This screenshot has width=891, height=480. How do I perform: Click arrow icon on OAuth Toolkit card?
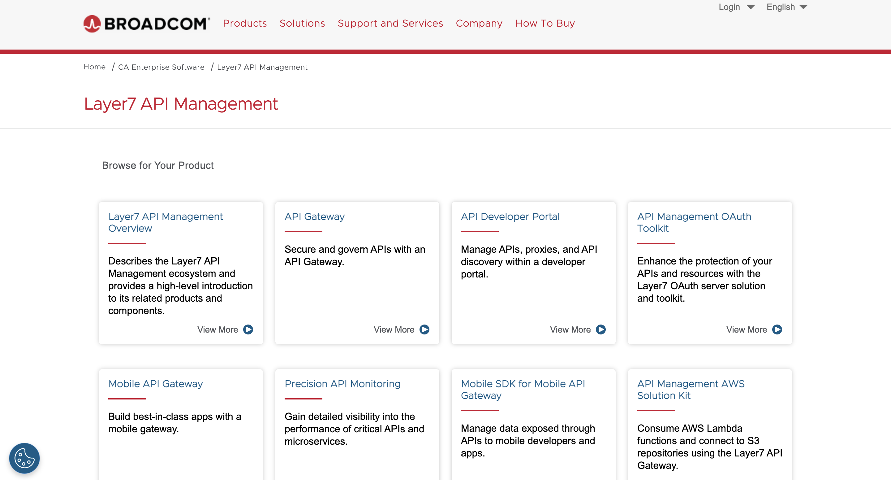777,329
